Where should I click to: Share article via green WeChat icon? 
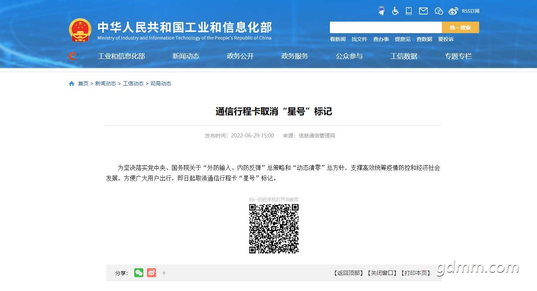click(139, 273)
